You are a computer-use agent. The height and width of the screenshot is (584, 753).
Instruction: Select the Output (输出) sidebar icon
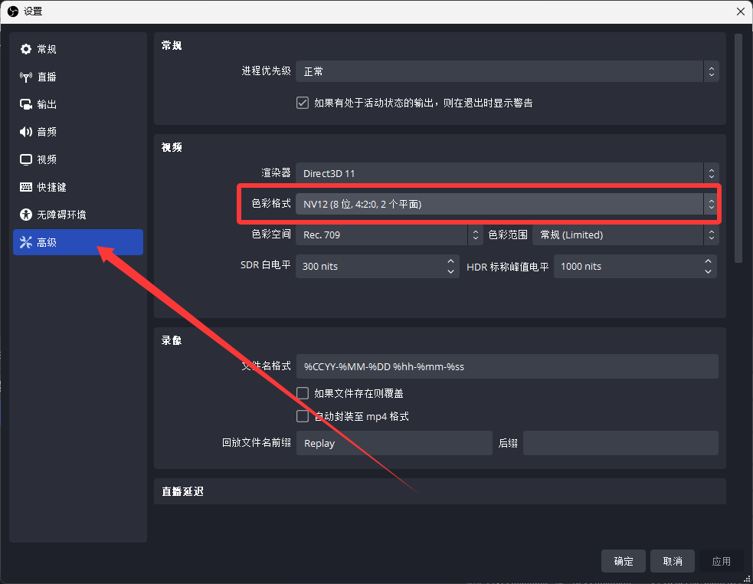click(x=26, y=104)
